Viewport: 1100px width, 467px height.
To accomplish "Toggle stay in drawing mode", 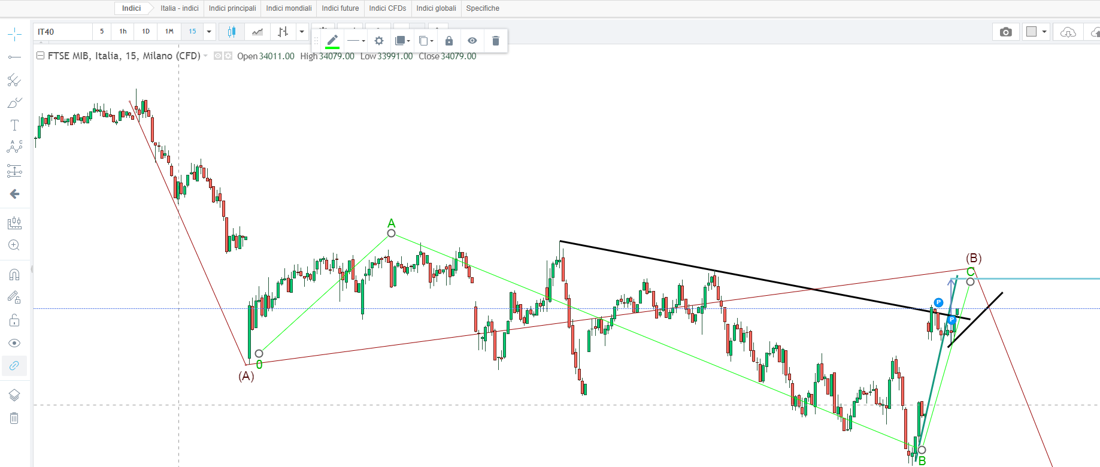I will 14,298.
